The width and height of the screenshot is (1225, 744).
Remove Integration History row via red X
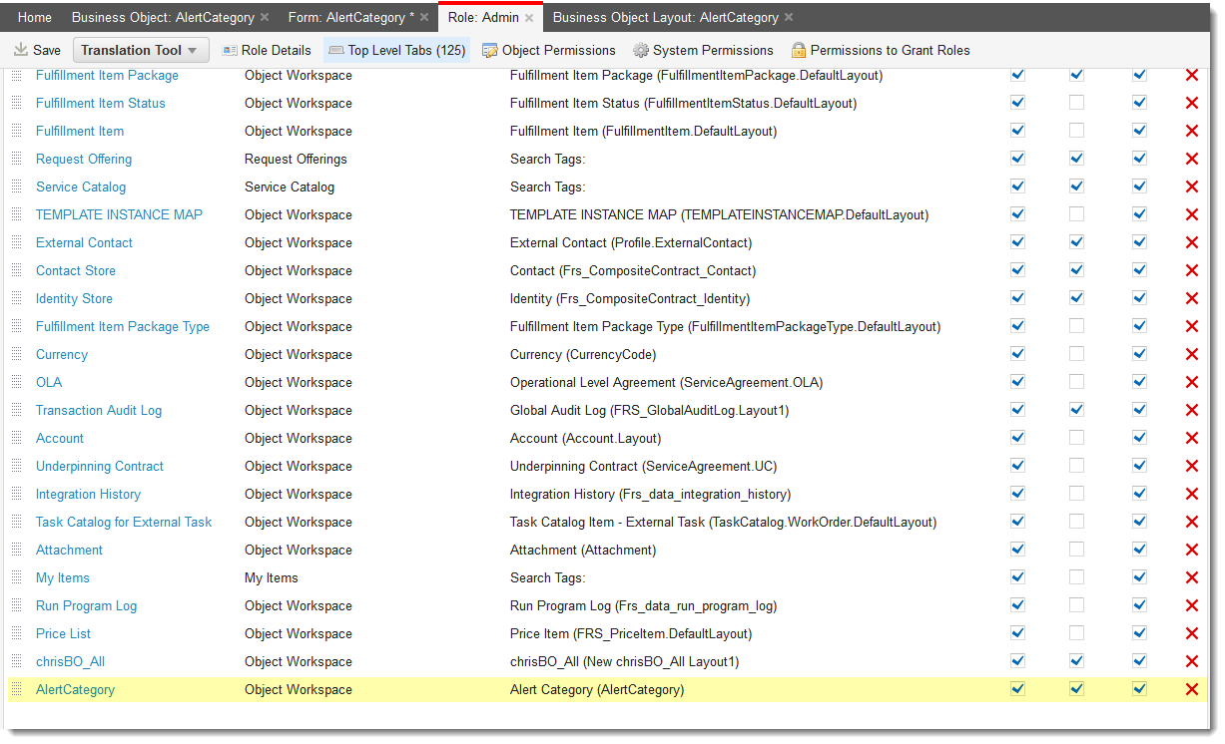[1191, 494]
